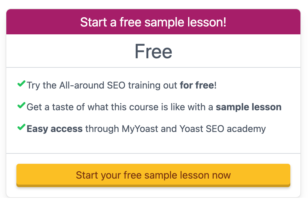Select the 'Start a free sample lesson!' heading
Viewport: 308px width, 206px height.
click(154, 22)
